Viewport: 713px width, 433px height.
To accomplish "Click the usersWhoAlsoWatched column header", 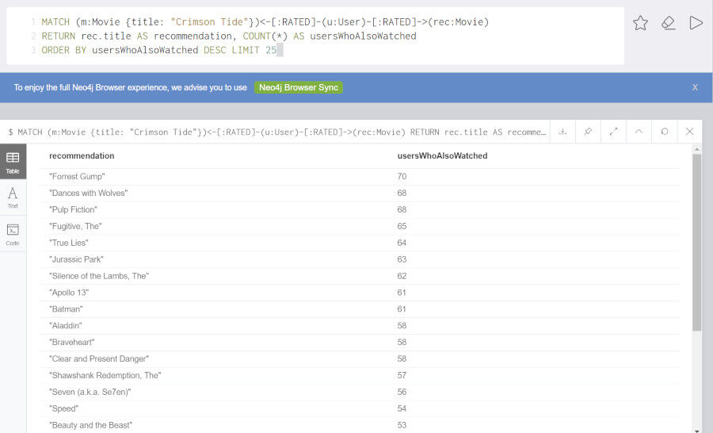I will coord(442,155).
